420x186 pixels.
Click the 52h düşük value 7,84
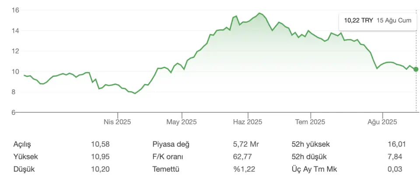(x=395, y=157)
